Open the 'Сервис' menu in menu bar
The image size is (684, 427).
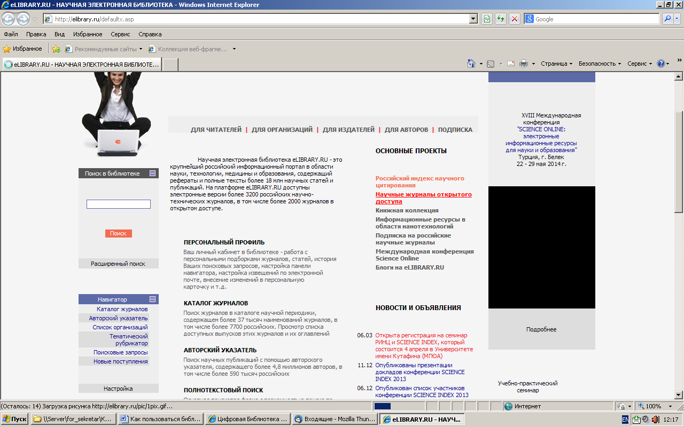pos(120,34)
